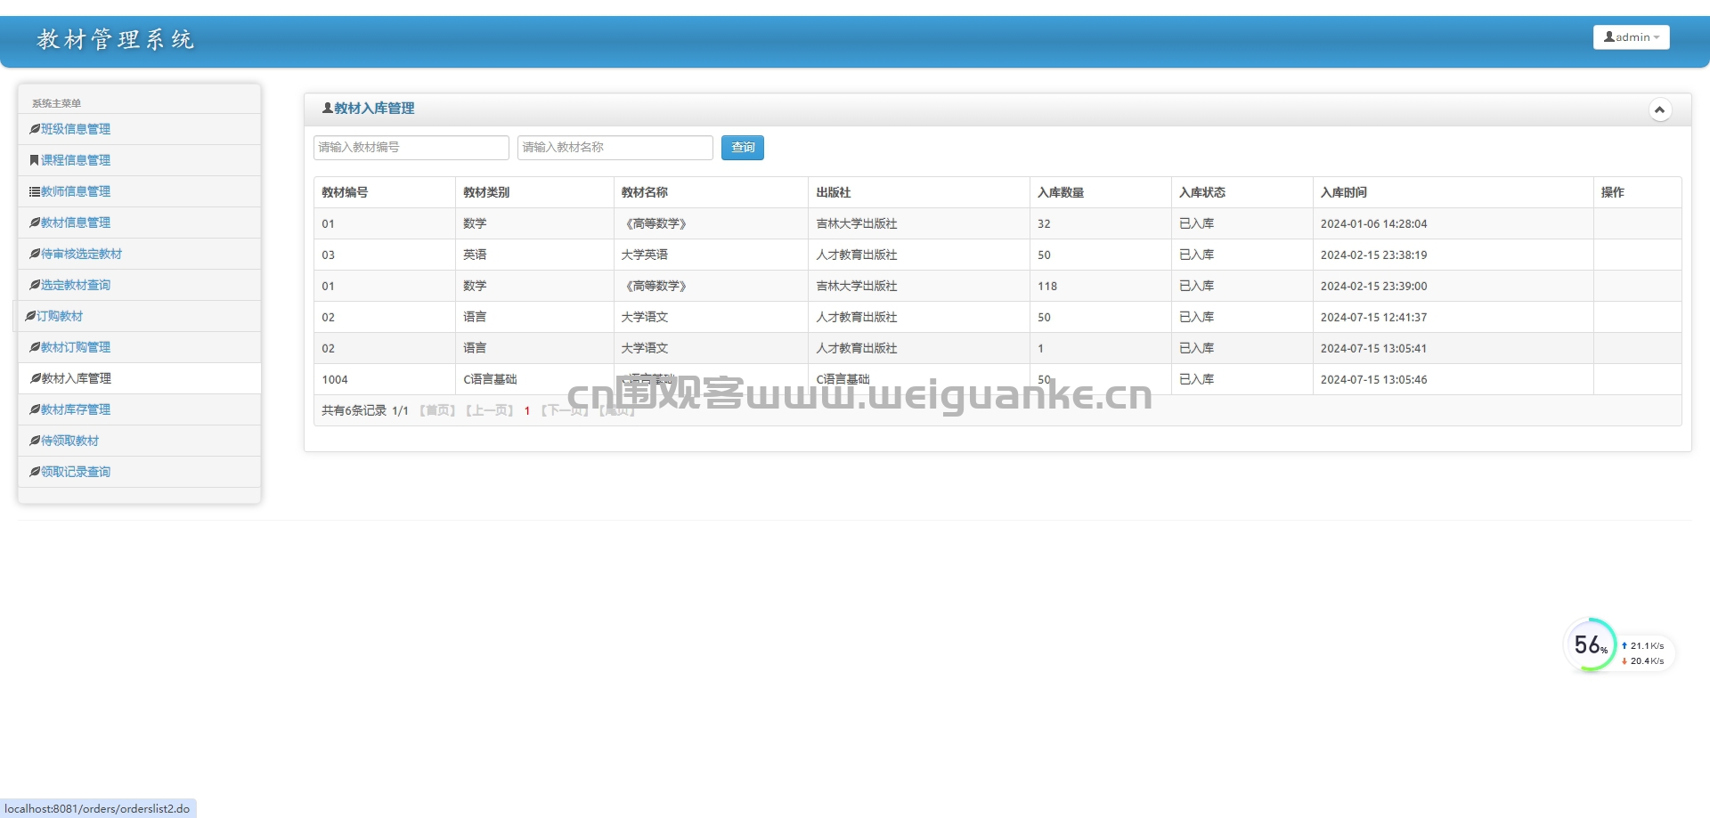
Task: Go to previous page 上一页 link
Action: click(x=490, y=410)
